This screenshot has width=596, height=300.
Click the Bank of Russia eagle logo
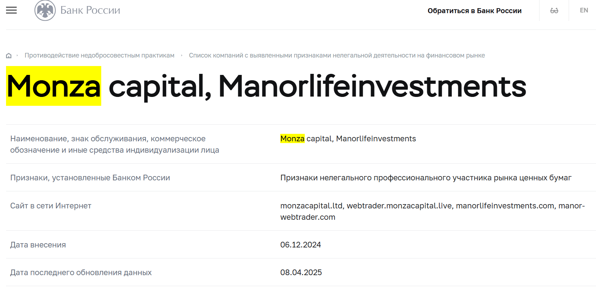45,10
